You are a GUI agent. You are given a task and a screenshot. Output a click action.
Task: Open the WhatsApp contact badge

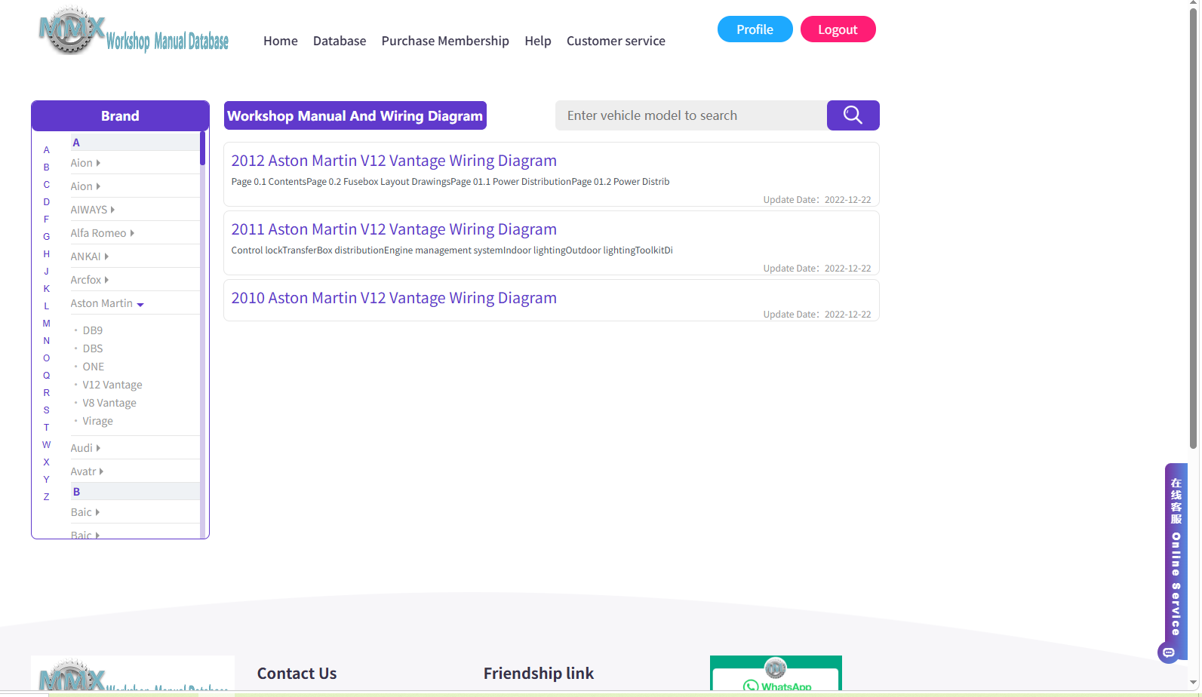pyautogui.click(x=776, y=674)
